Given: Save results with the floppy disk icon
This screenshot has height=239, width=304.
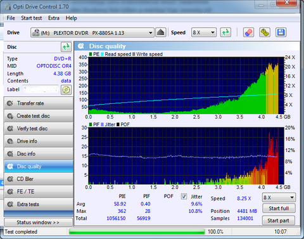Looking at the screenshot, I should tap(281, 32).
